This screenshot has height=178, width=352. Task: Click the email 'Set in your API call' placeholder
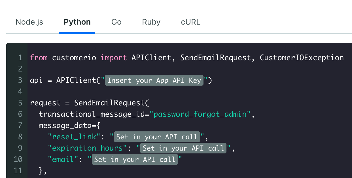coord(135,160)
